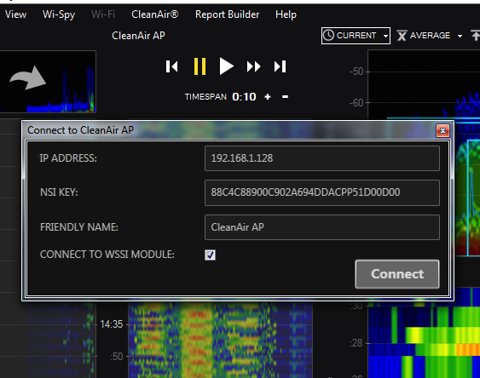Open the Wi-Spy menu
This screenshot has height=378, width=480.
click(x=59, y=14)
